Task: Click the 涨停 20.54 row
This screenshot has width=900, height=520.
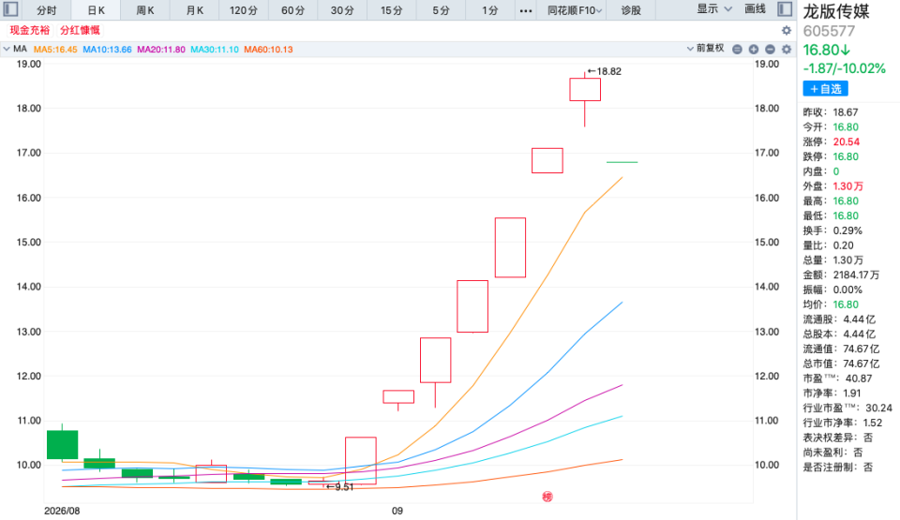Action: pos(832,141)
